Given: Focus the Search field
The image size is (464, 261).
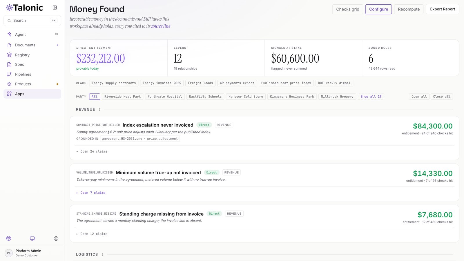Looking at the screenshot, I should (x=32, y=20).
